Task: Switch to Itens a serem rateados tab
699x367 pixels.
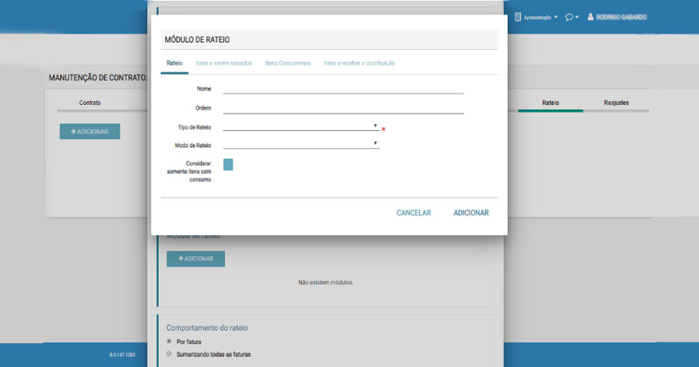Action: (x=224, y=64)
